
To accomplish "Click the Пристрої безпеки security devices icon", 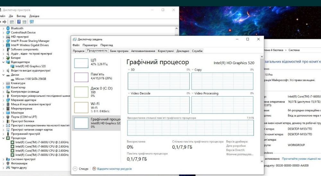I will tap(8, 121).
